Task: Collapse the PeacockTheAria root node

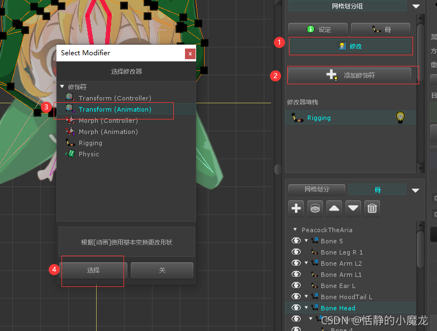Action: (295, 229)
